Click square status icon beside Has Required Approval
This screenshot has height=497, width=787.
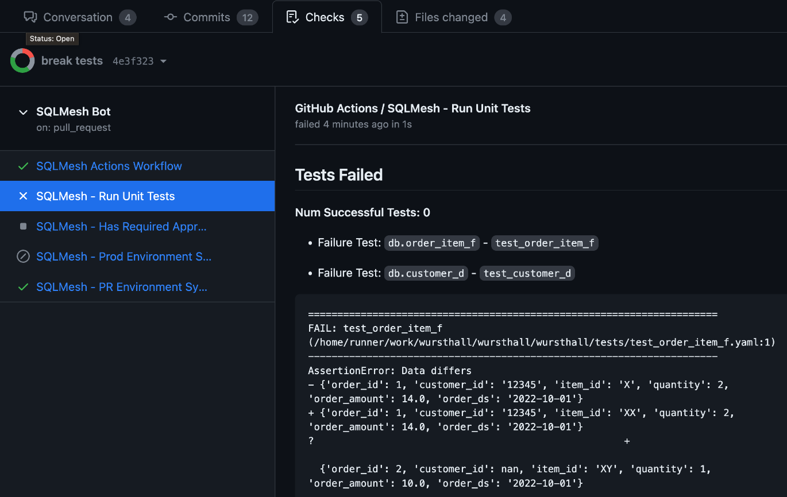point(23,227)
